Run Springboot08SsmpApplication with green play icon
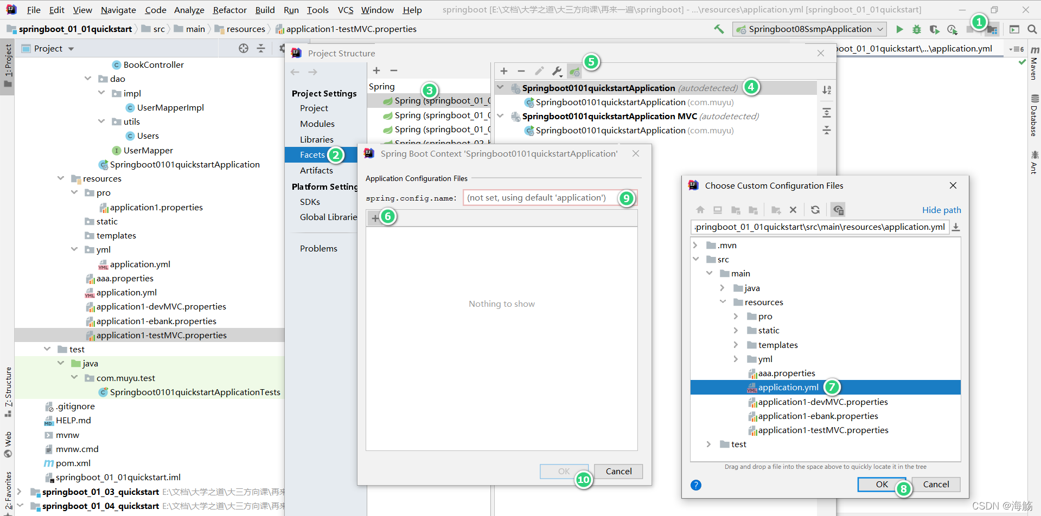1041x516 pixels. coord(899,29)
